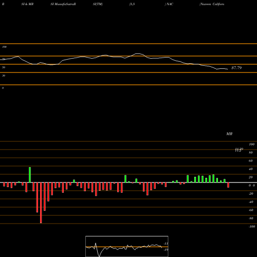Viewport: 257px width, 257px height.
Task: Click the RSI axis label 0 on left
Action: 3,88
